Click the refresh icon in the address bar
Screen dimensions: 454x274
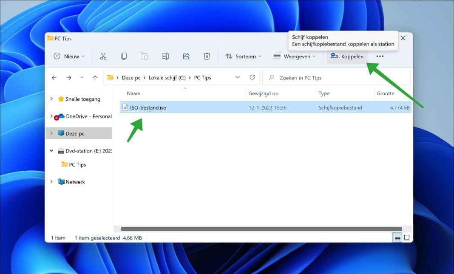tap(252, 77)
